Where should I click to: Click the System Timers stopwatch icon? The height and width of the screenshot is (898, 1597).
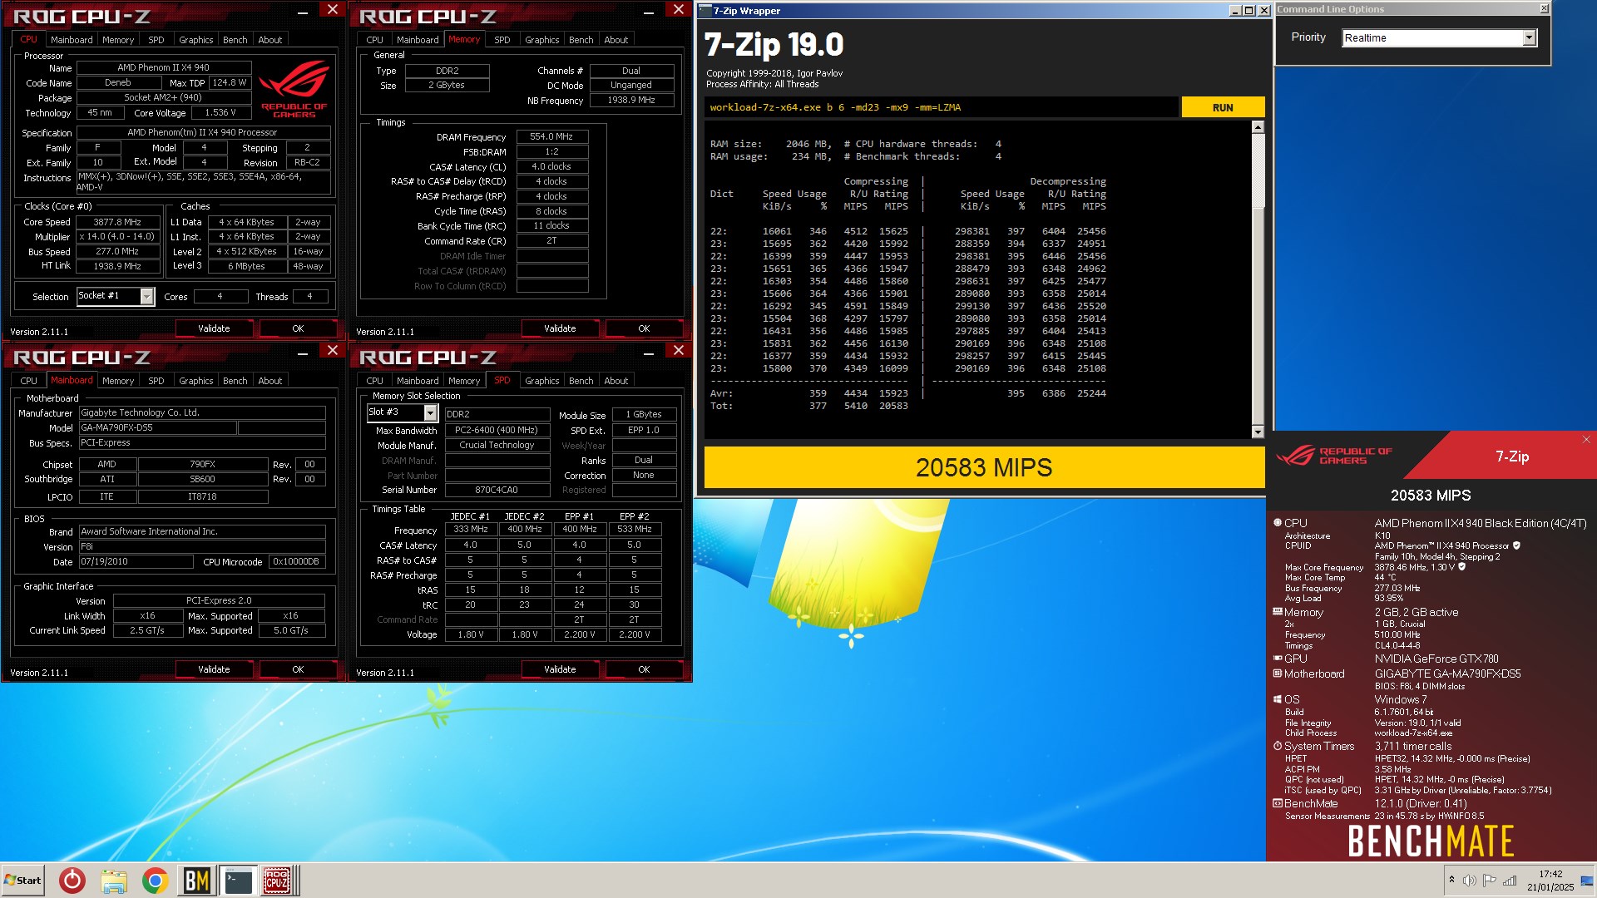coord(1278,746)
